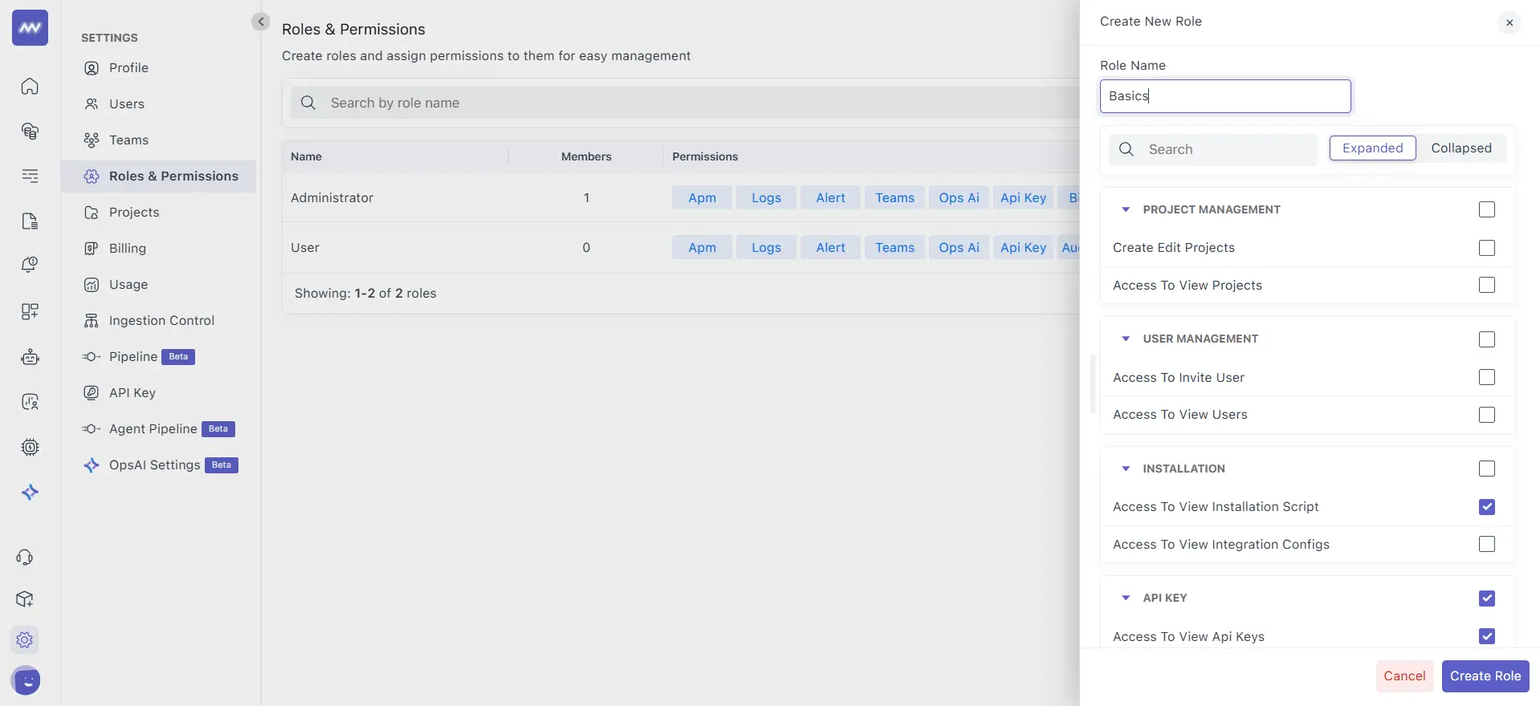This screenshot has height=706, width=1540.
Task: Click the user avatar icon at bottom left
Action: pos(26,680)
